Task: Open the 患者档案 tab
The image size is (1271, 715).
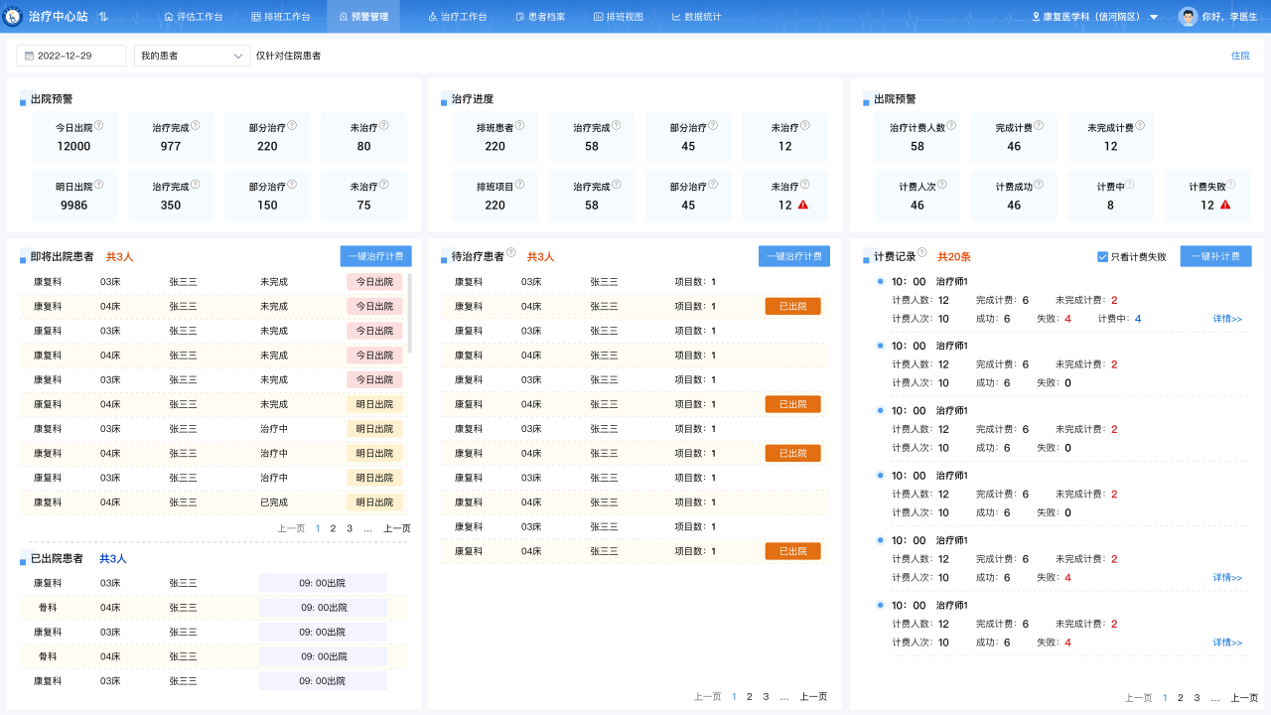Action: 540,17
